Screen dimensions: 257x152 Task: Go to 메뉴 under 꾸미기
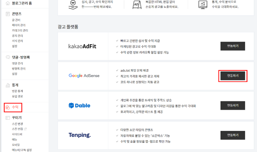tap(14, 139)
